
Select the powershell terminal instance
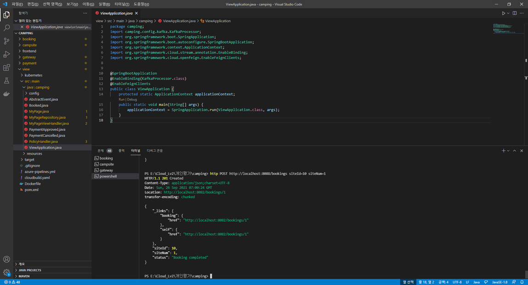[115, 176]
